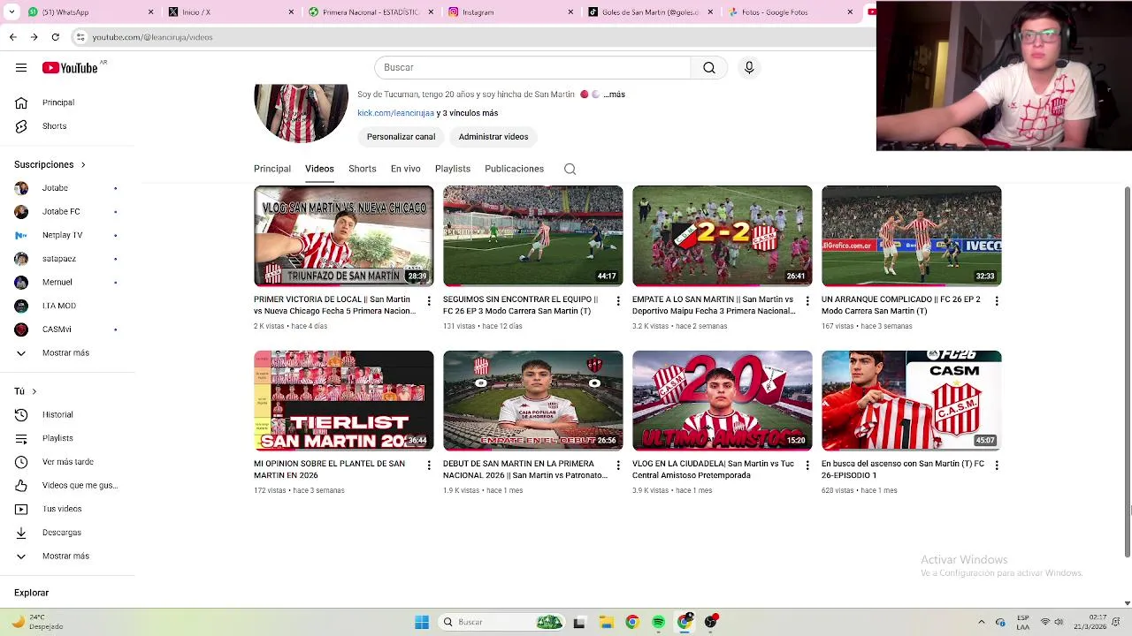1132x636 pixels.
Task: Expand the Tú list with Mostrar más
Action: [x=67, y=556]
